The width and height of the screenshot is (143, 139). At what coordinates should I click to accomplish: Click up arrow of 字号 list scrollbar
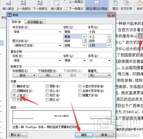coord(109,36)
